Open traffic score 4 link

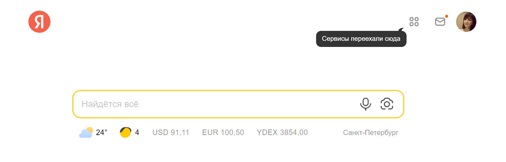pyautogui.click(x=137, y=132)
